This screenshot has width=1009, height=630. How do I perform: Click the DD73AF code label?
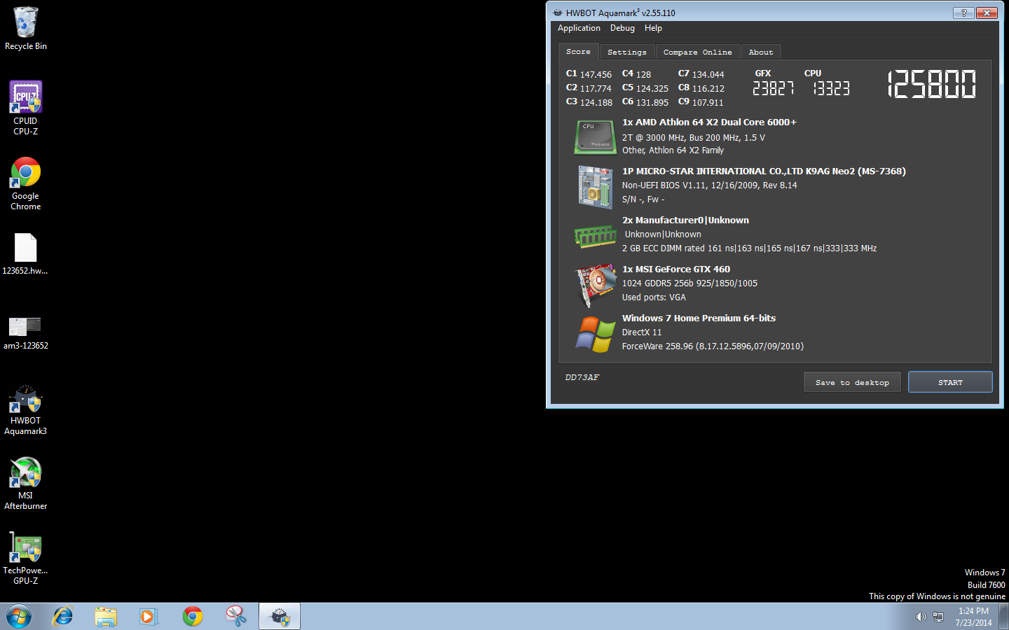582,377
